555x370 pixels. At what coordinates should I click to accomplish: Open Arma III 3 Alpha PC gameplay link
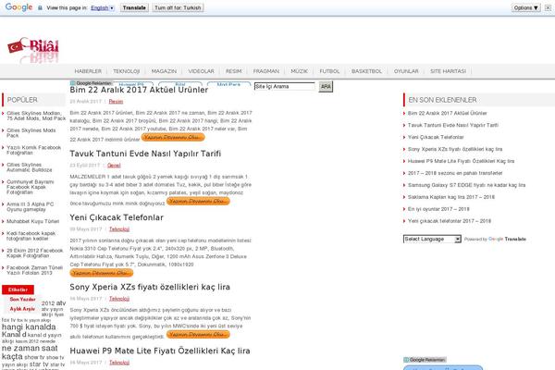pos(31,207)
